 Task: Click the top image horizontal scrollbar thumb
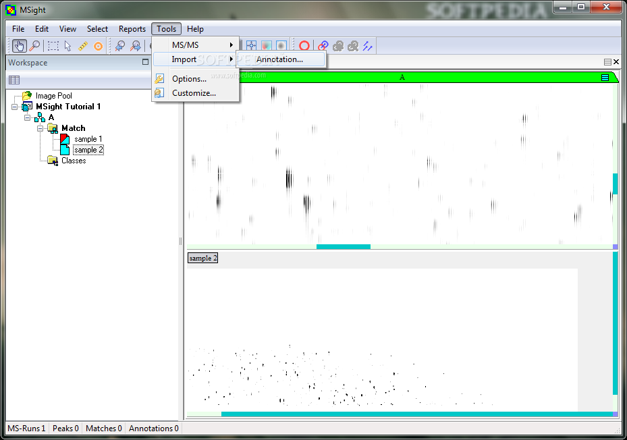[344, 247]
